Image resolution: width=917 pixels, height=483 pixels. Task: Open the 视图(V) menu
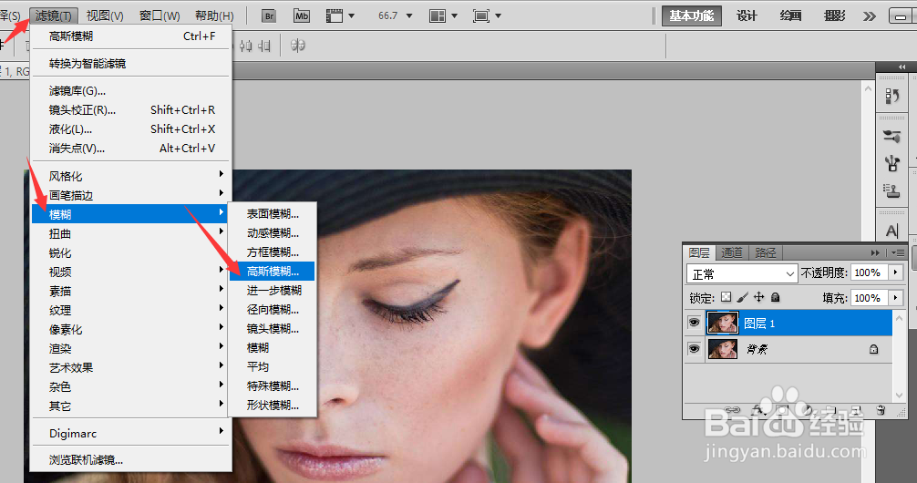point(105,15)
